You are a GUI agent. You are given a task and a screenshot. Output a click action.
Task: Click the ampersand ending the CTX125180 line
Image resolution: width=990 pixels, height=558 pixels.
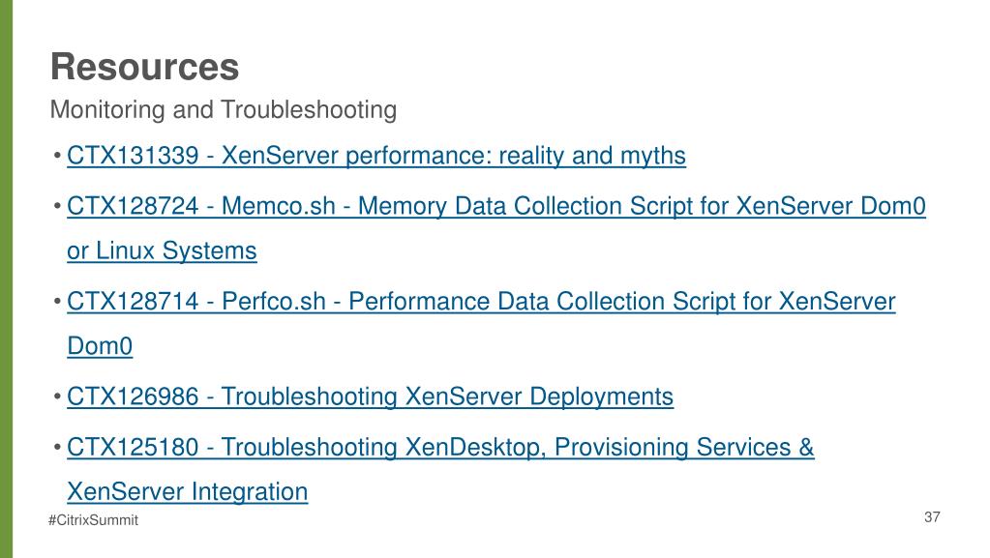(806, 447)
